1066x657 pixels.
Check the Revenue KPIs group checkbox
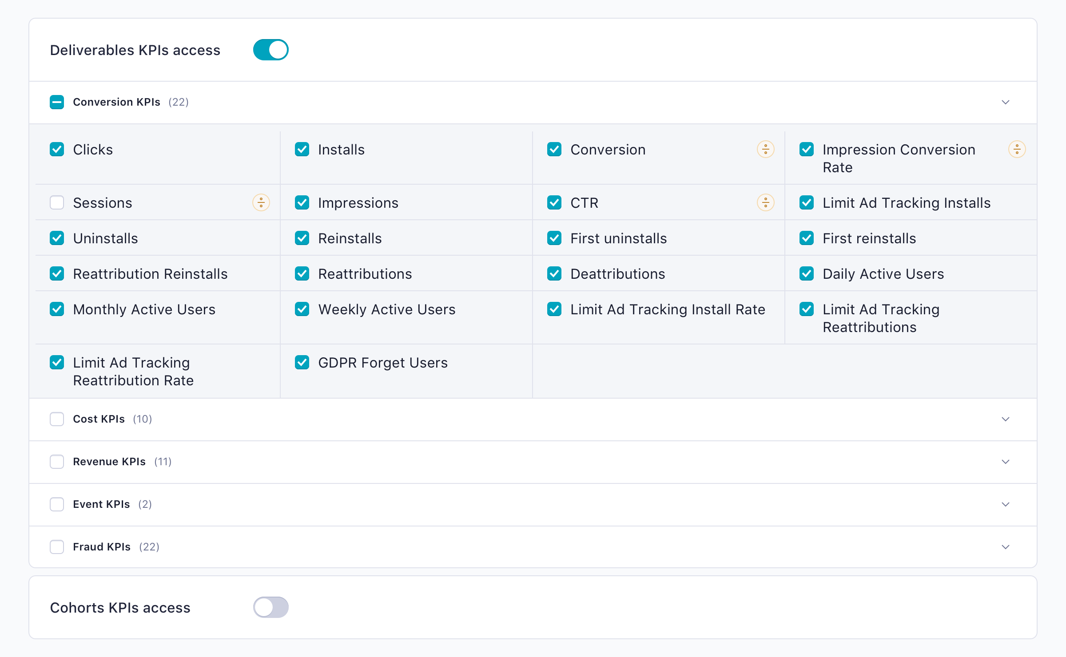tap(57, 462)
